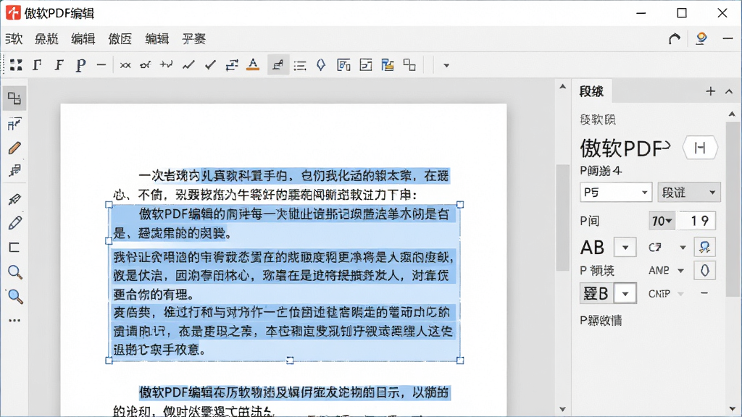The width and height of the screenshot is (742, 417).
Task: Open the second menu bar item
Action: click(46, 39)
